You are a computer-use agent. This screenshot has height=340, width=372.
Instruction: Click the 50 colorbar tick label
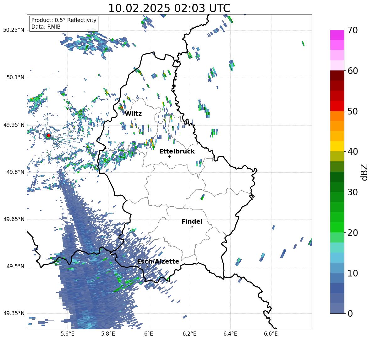click(353, 111)
